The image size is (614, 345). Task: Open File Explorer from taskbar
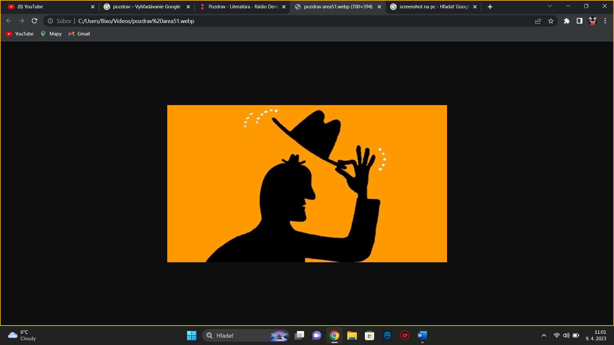[x=352, y=335]
